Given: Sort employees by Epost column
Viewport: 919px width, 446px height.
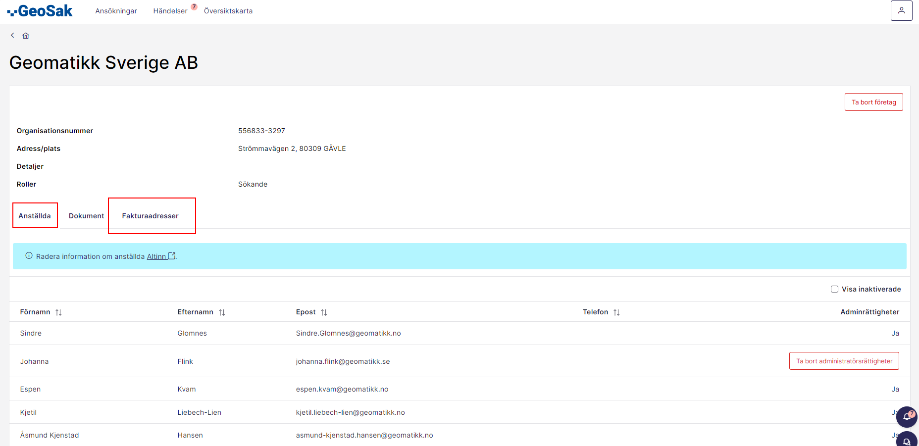Looking at the screenshot, I should [324, 312].
